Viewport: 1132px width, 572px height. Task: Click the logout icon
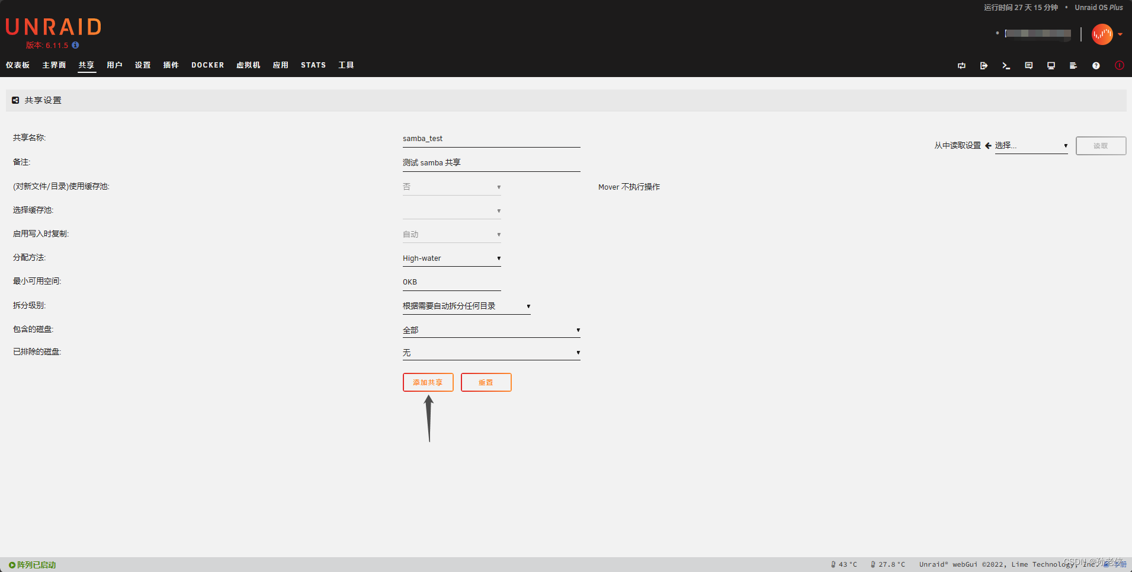pos(984,65)
